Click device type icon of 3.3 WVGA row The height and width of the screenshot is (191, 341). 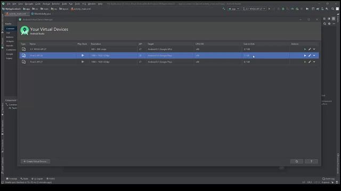pos(23,49)
